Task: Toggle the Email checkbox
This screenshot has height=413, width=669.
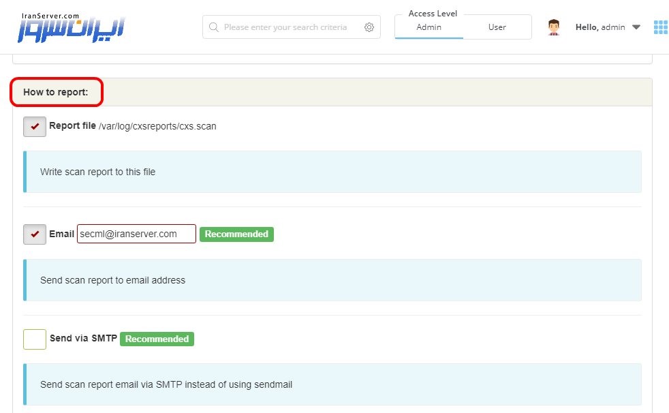Action: click(x=35, y=234)
